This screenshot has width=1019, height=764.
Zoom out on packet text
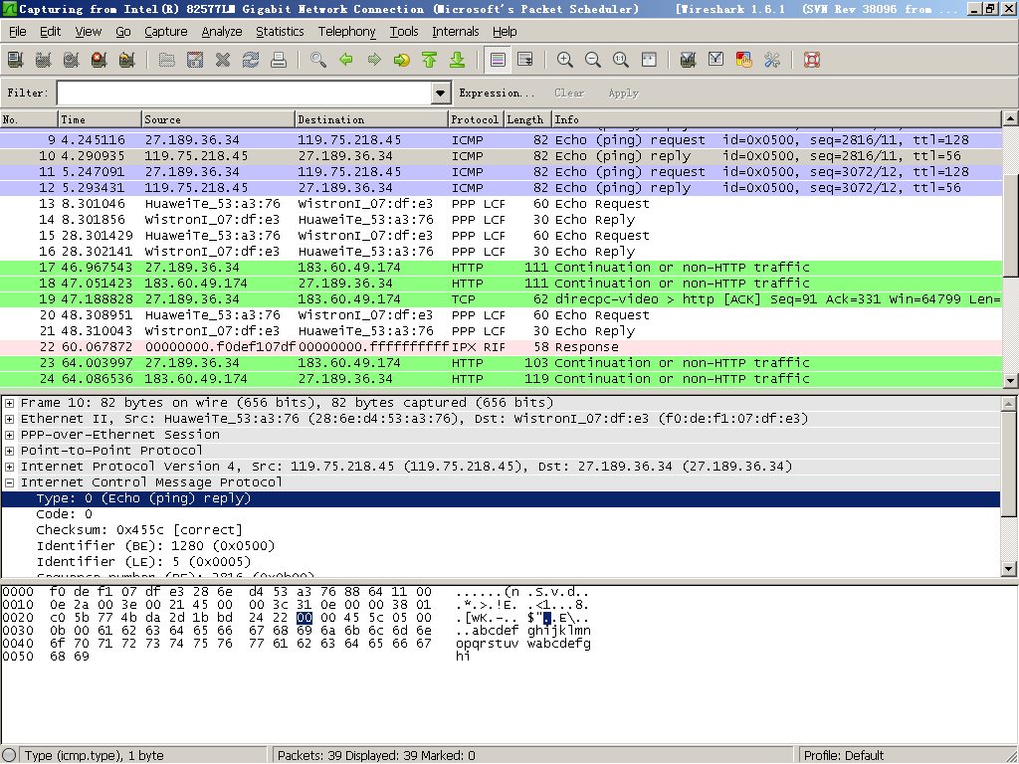(x=593, y=61)
